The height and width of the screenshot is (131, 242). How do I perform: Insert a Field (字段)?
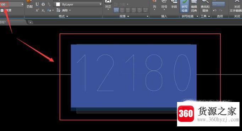pyautogui.click(x=174, y=5)
